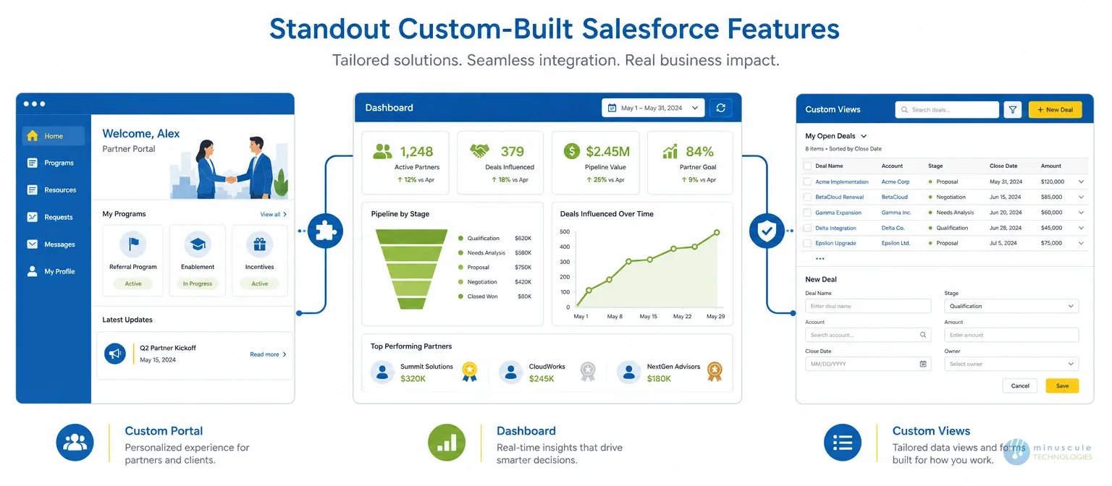The image size is (1112, 486).
Task: Click the Save button
Action: pos(1062,385)
